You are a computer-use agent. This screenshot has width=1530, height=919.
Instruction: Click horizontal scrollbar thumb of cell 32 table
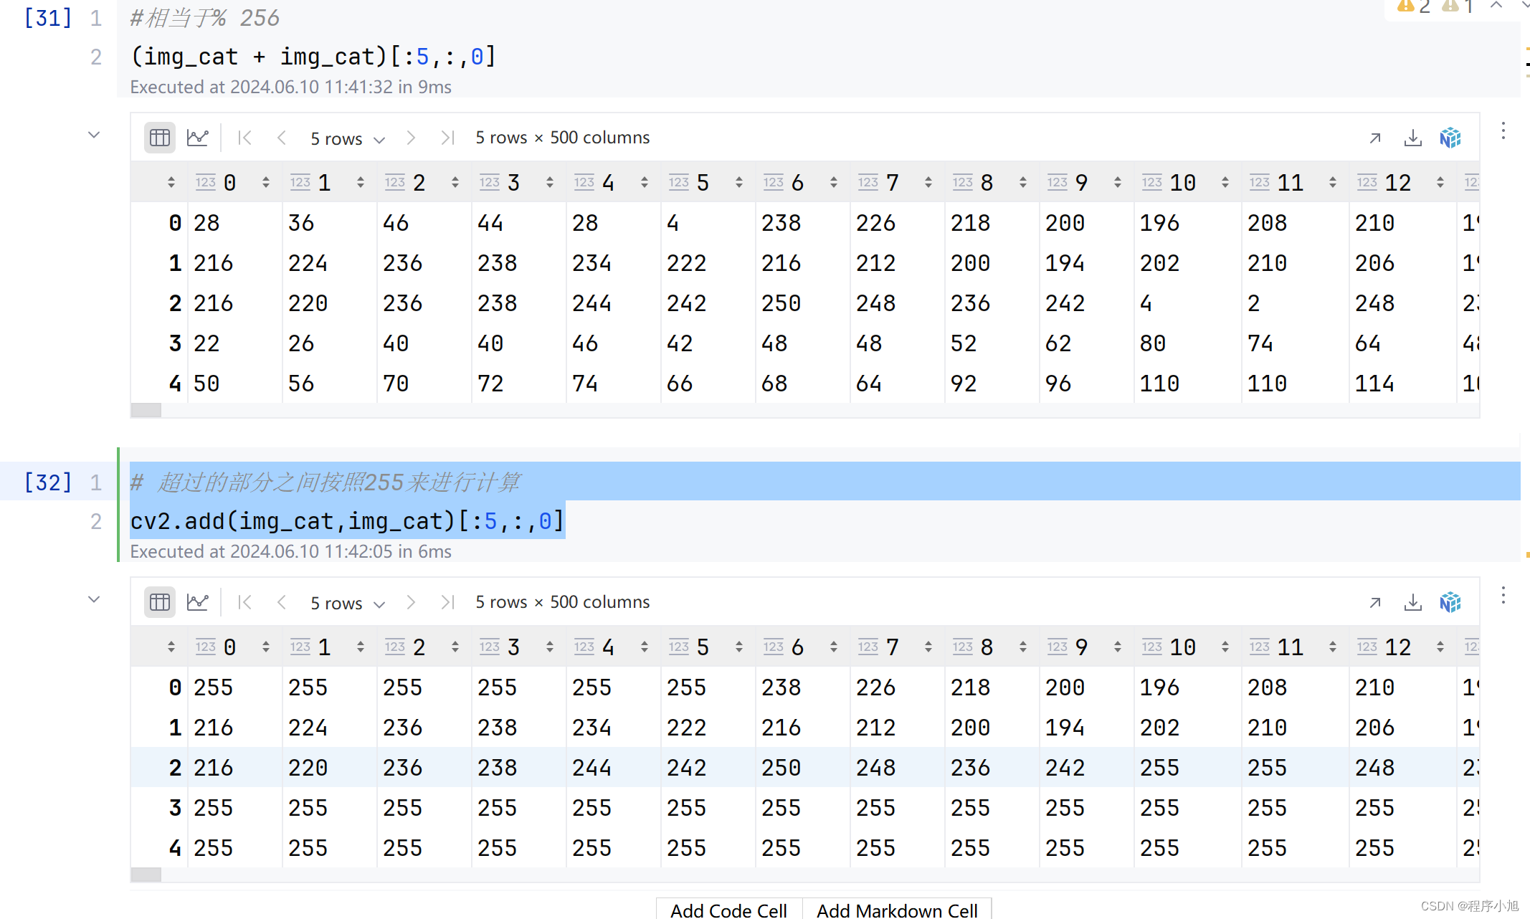pos(146,875)
